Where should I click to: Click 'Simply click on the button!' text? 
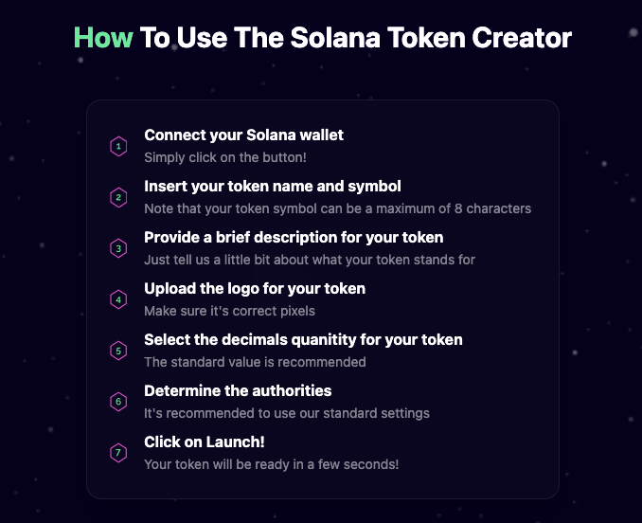coord(225,157)
